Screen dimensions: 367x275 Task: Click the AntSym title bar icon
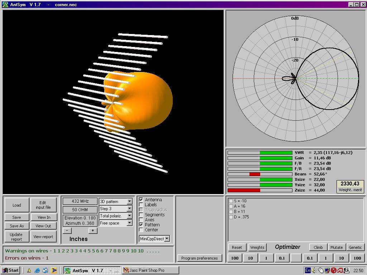pyautogui.click(x=5, y=5)
